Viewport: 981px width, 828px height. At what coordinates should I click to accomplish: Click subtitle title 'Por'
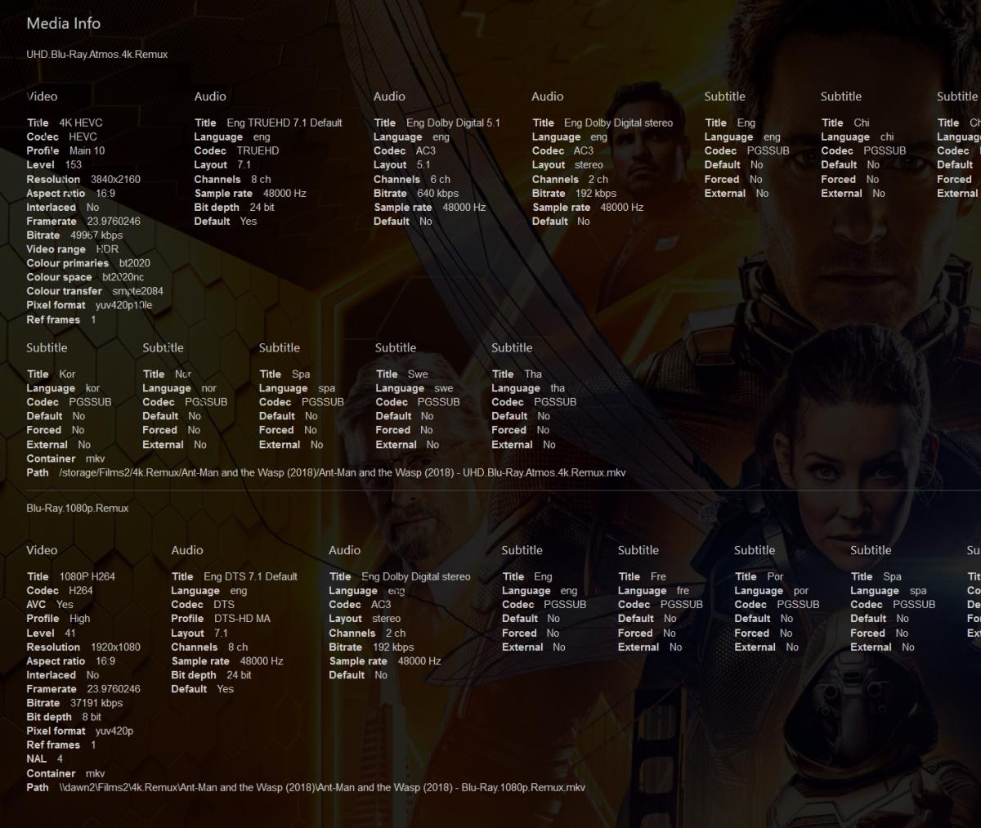775,576
